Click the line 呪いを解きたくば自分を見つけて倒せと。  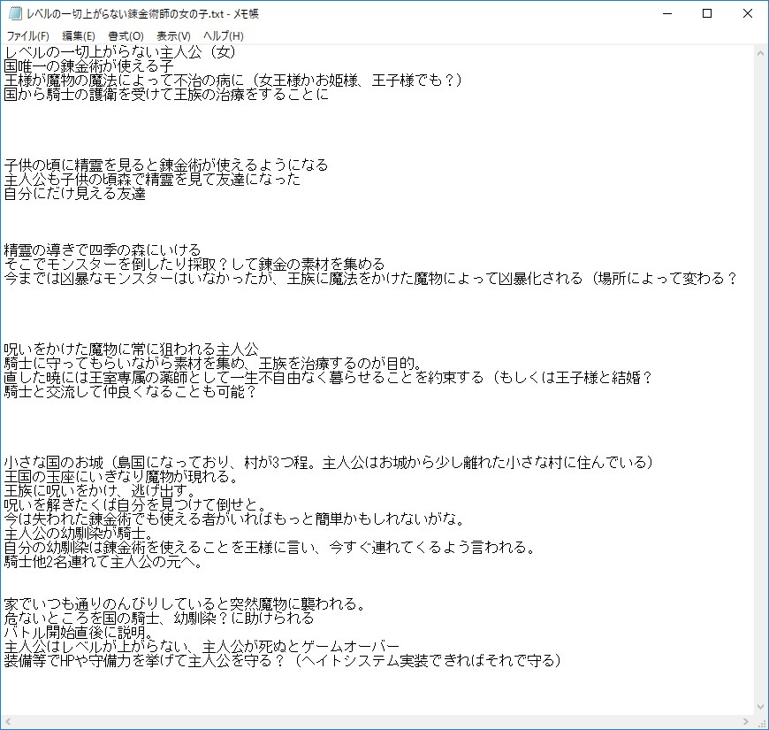point(136,505)
